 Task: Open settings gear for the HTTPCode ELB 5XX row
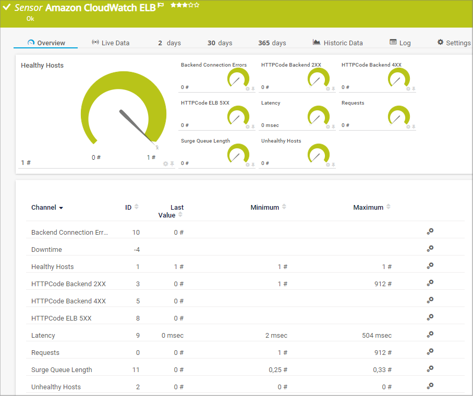coord(430,317)
